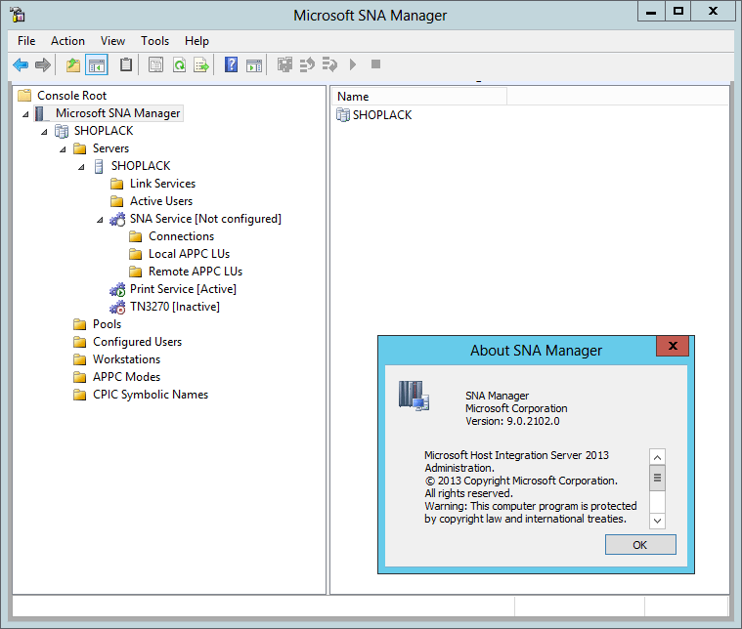Screen dimensions: 742x629
Task: Collapse the SHOPLACK subdomain tree node
Action: (x=45, y=132)
